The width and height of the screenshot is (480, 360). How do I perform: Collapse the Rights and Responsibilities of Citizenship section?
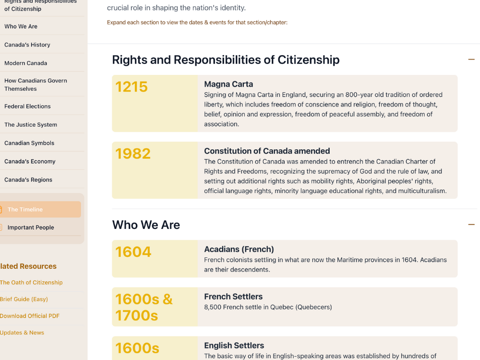pyautogui.click(x=471, y=59)
